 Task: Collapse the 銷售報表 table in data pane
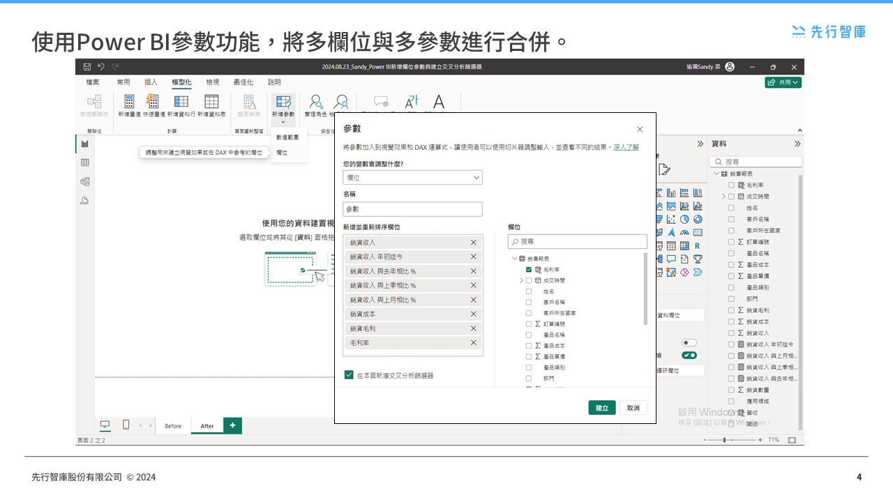tap(716, 174)
